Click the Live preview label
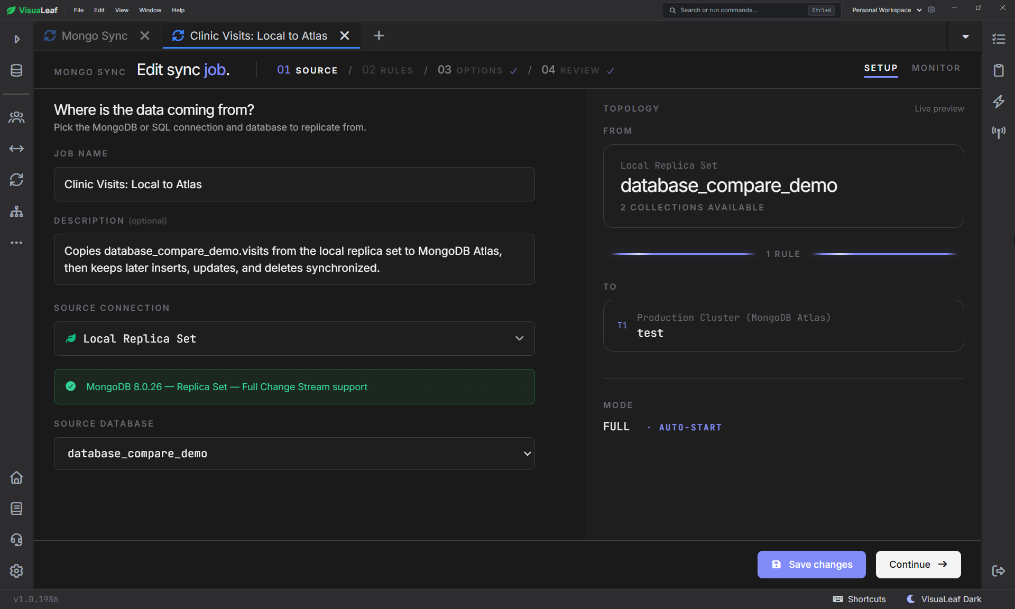The image size is (1015, 609). pyautogui.click(x=939, y=108)
